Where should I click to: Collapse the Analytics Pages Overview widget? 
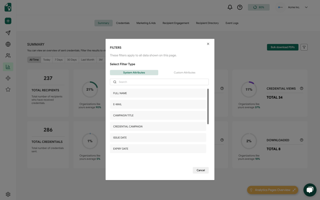294,190
